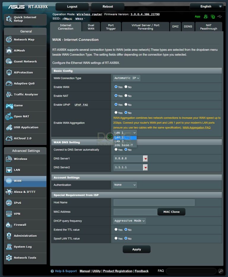Expand the DHCP query frequency dropdown
This screenshot has height=277, width=228.
click(129, 221)
